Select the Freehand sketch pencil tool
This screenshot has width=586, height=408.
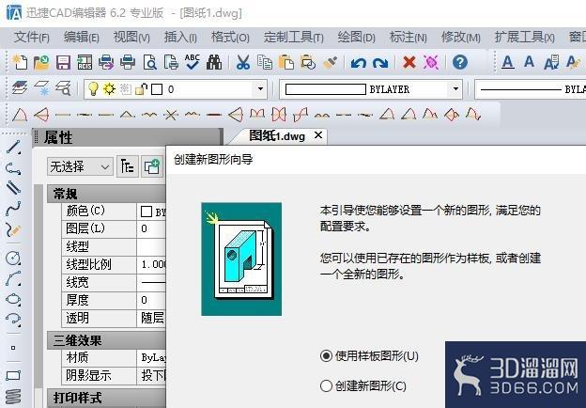pyautogui.click(x=13, y=229)
